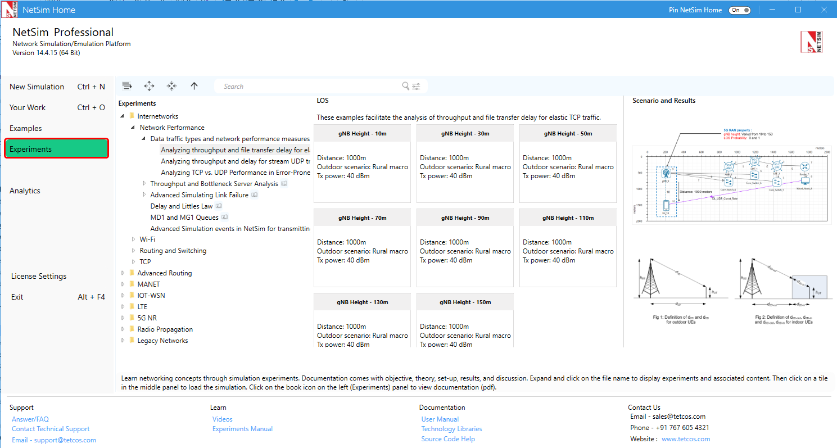Load the gNB Height - 50m tile
This screenshot has height=448, width=837.
click(568, 163)
